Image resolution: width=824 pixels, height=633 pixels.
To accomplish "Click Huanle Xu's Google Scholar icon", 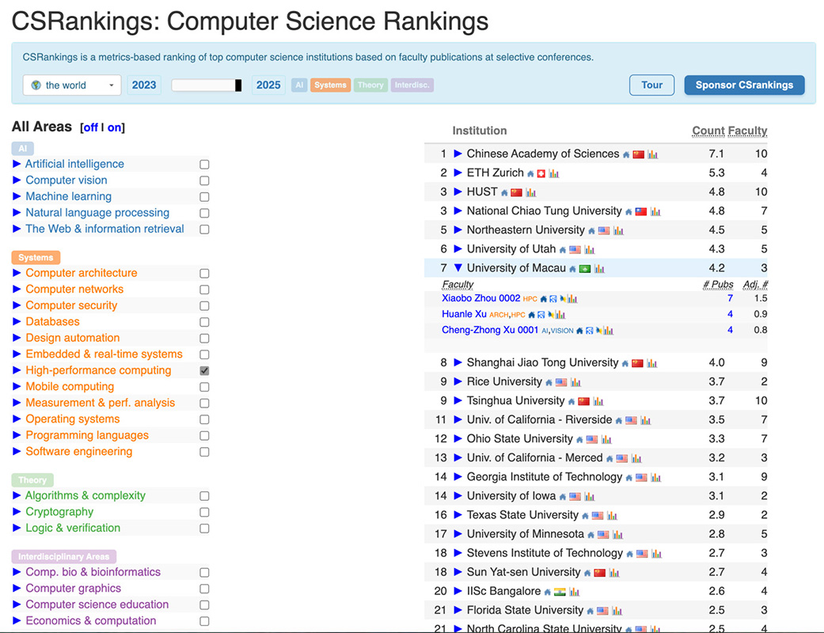I will pos(541,315).
